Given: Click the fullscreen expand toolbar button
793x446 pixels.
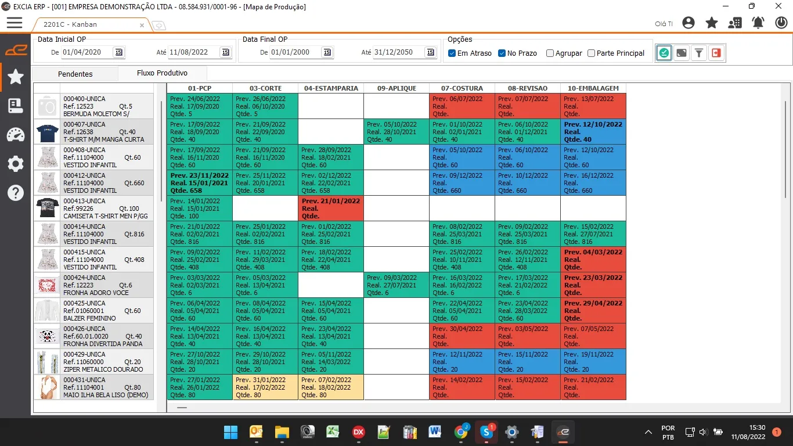Looking at the screenshot, I should point(682,53).
